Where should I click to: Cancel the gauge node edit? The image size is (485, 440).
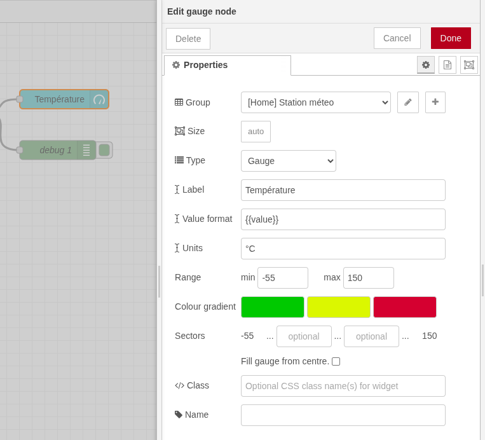point(397,38)
